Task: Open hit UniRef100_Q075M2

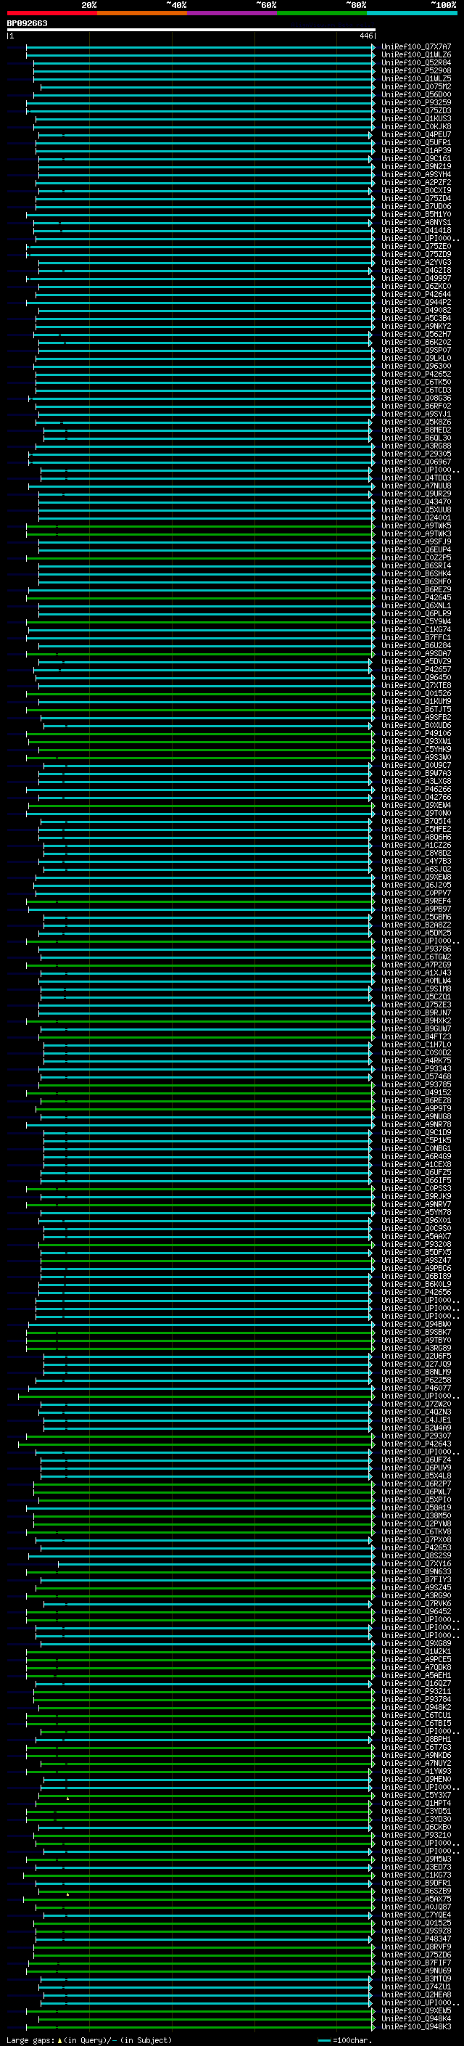Action: (415, 86)
